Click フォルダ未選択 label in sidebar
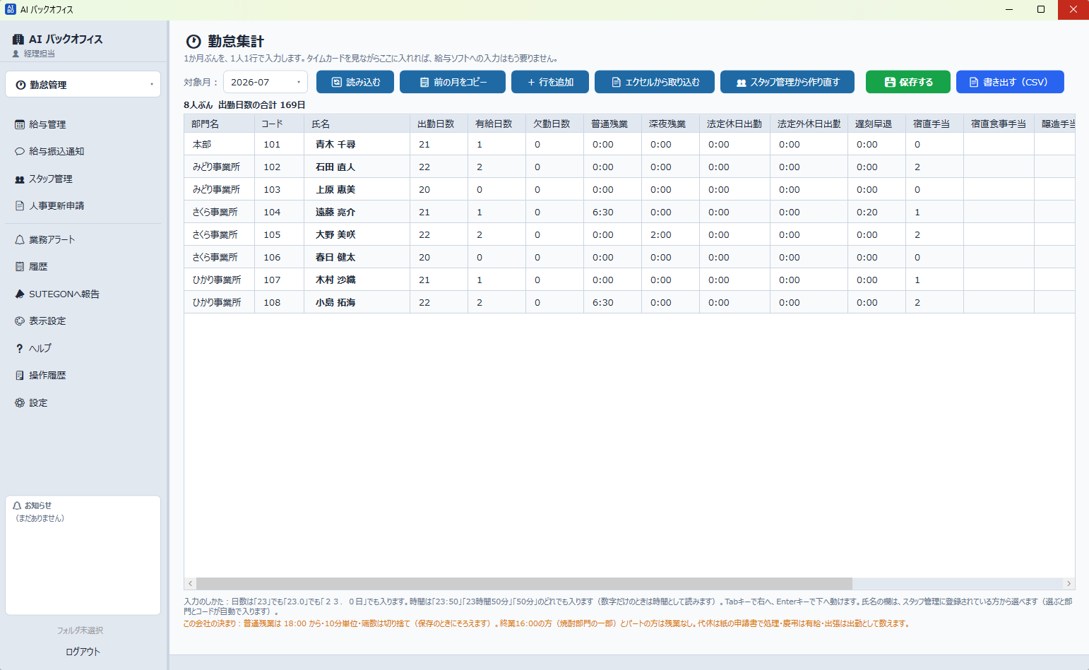This screenshot has width=1089, height=670. click(x=81, y=630)
